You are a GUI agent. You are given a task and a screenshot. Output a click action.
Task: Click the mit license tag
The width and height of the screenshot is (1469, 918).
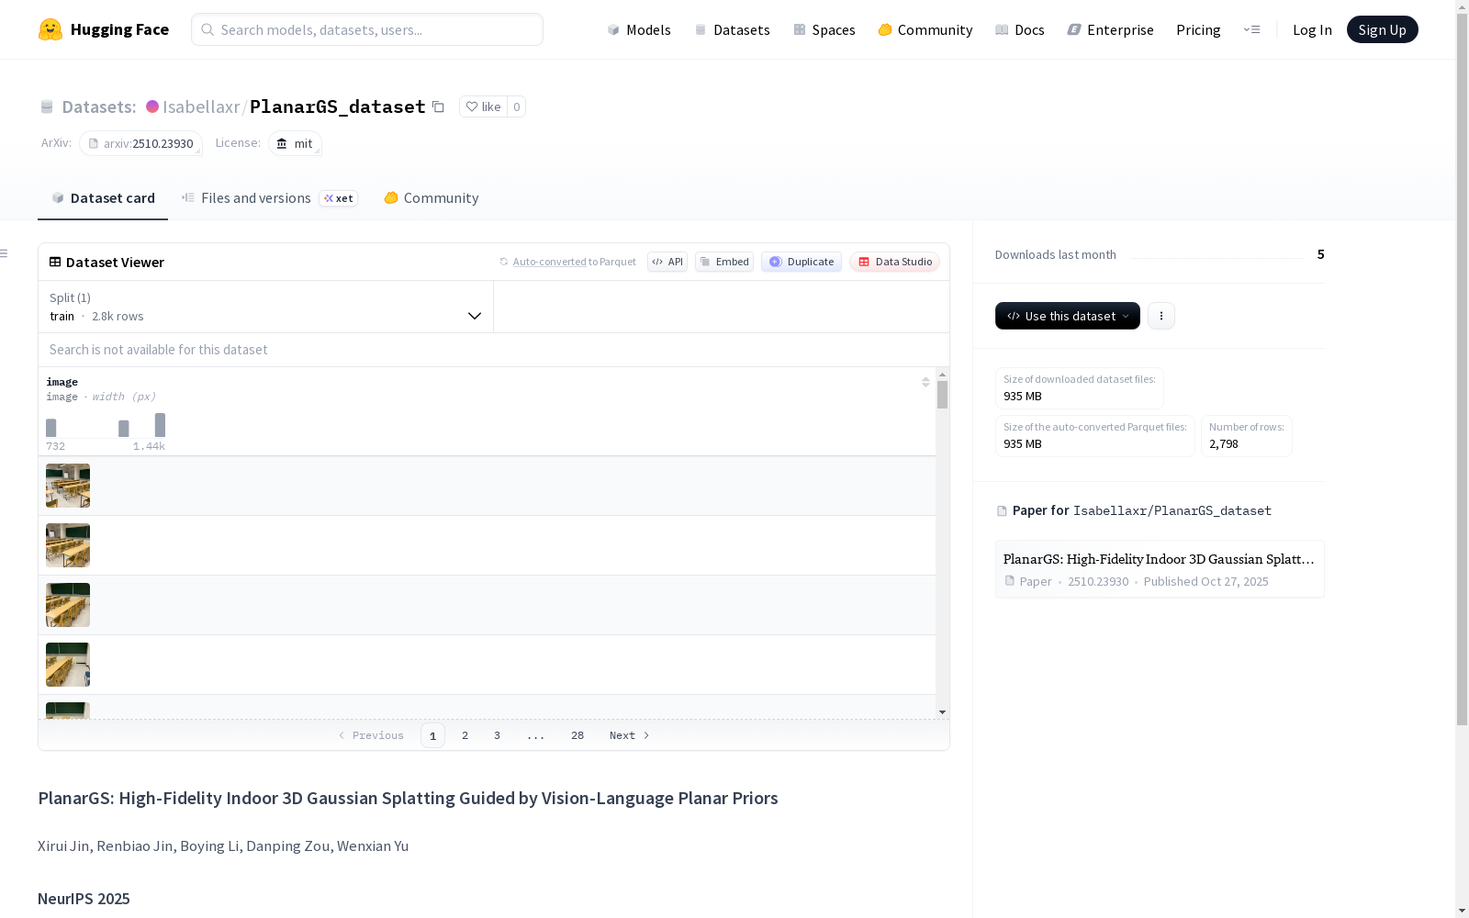click(x=295, y=143)
